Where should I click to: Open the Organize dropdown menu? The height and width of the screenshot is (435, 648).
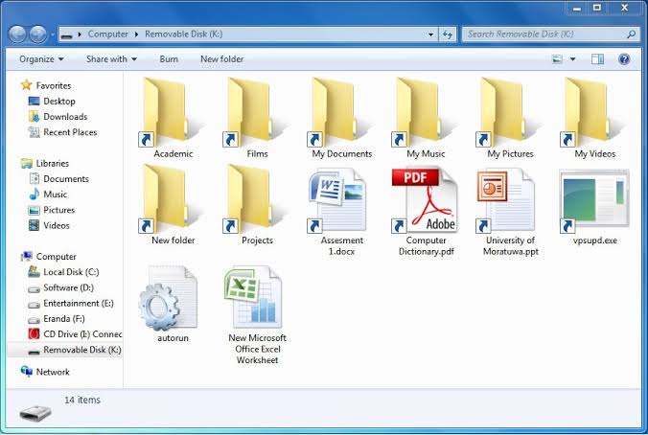click(x=41, y=58)
